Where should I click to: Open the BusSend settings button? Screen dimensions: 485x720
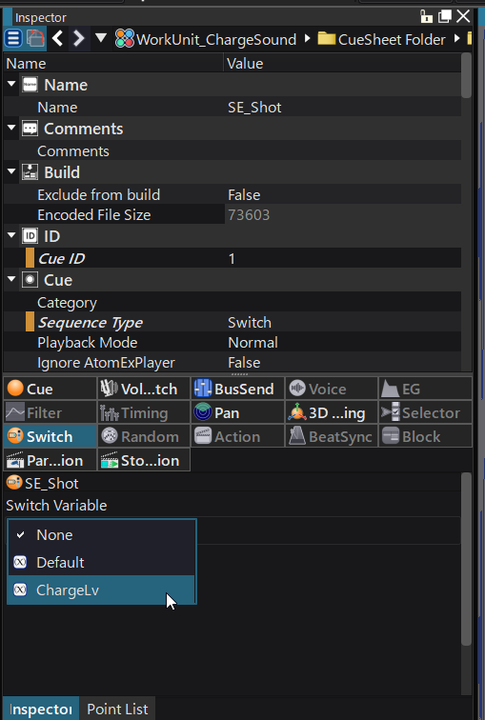(x=237, y=389)
